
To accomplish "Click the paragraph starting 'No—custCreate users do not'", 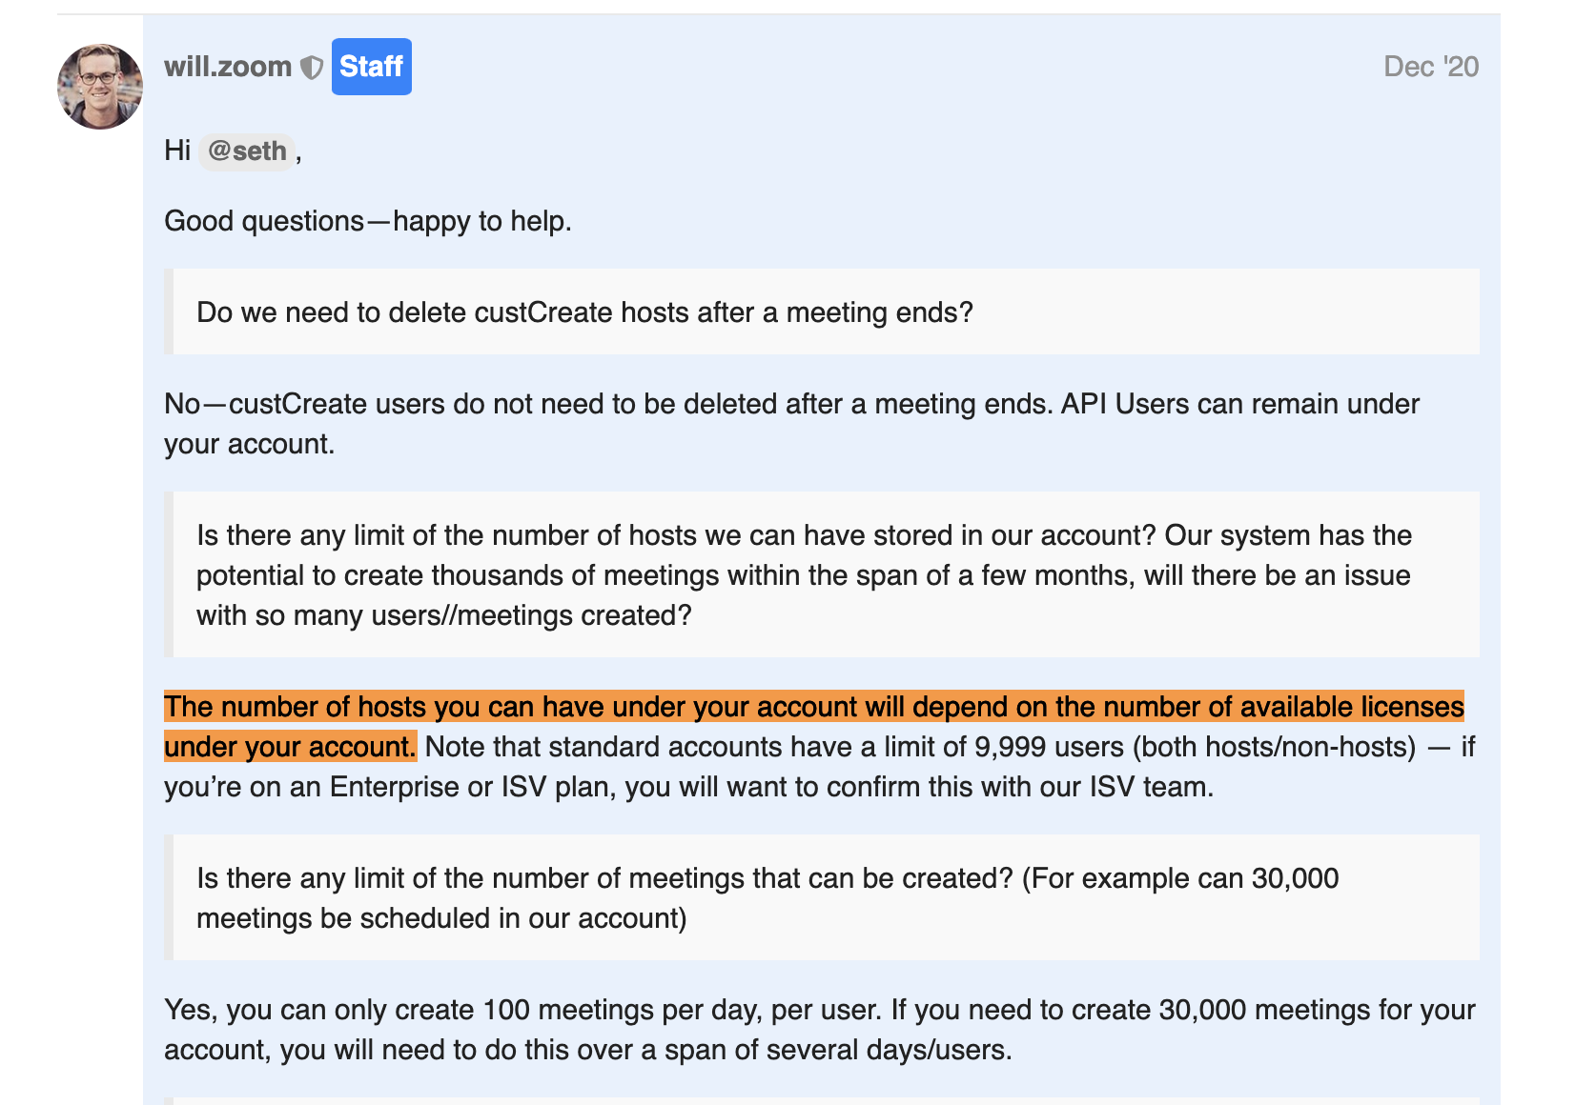I will click(x=791, y=424).
